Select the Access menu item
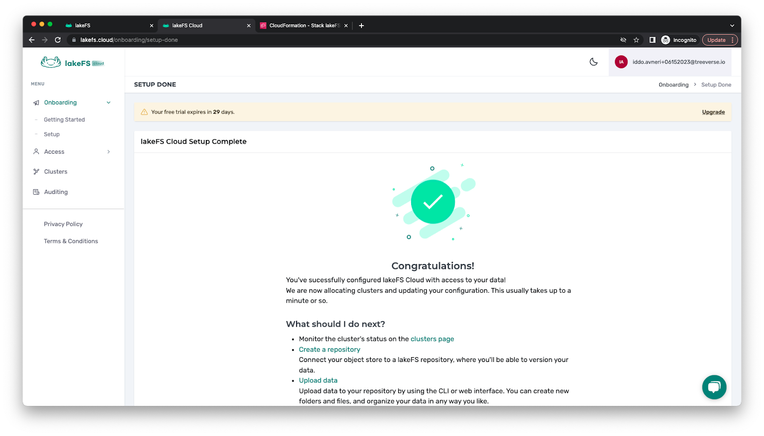This screenshot has width=764, height=436. pyautogui.click(x=54, y=152)
